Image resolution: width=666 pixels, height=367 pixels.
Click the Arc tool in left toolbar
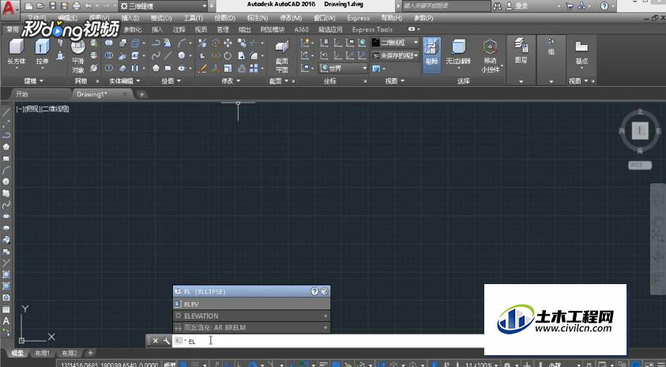(6, 170)
